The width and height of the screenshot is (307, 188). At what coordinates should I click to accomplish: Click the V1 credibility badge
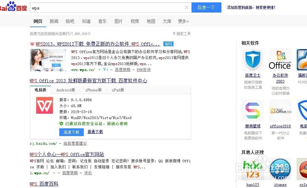(106, 70)
